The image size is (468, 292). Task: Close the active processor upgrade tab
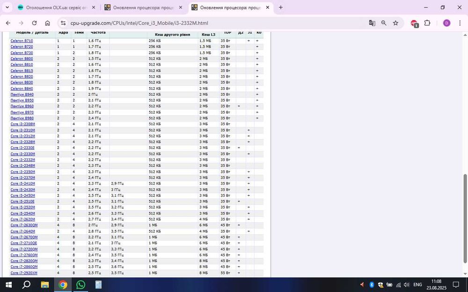(x=267, y=7)
